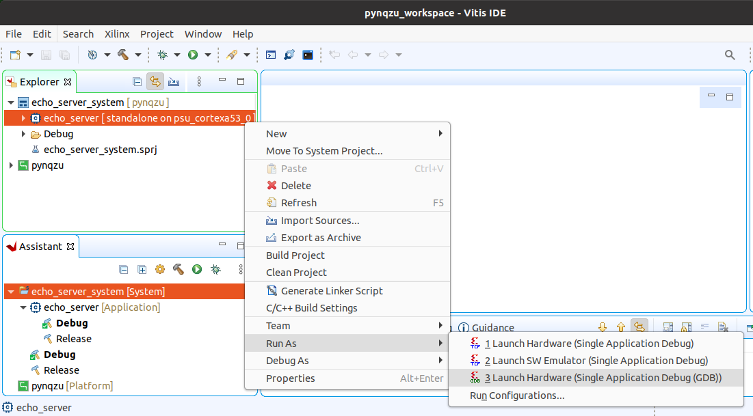Image resolution: width=753 pixels, height=416 pixels.
Task: Open Explorer view menu dots
Action: click(199, 81)
